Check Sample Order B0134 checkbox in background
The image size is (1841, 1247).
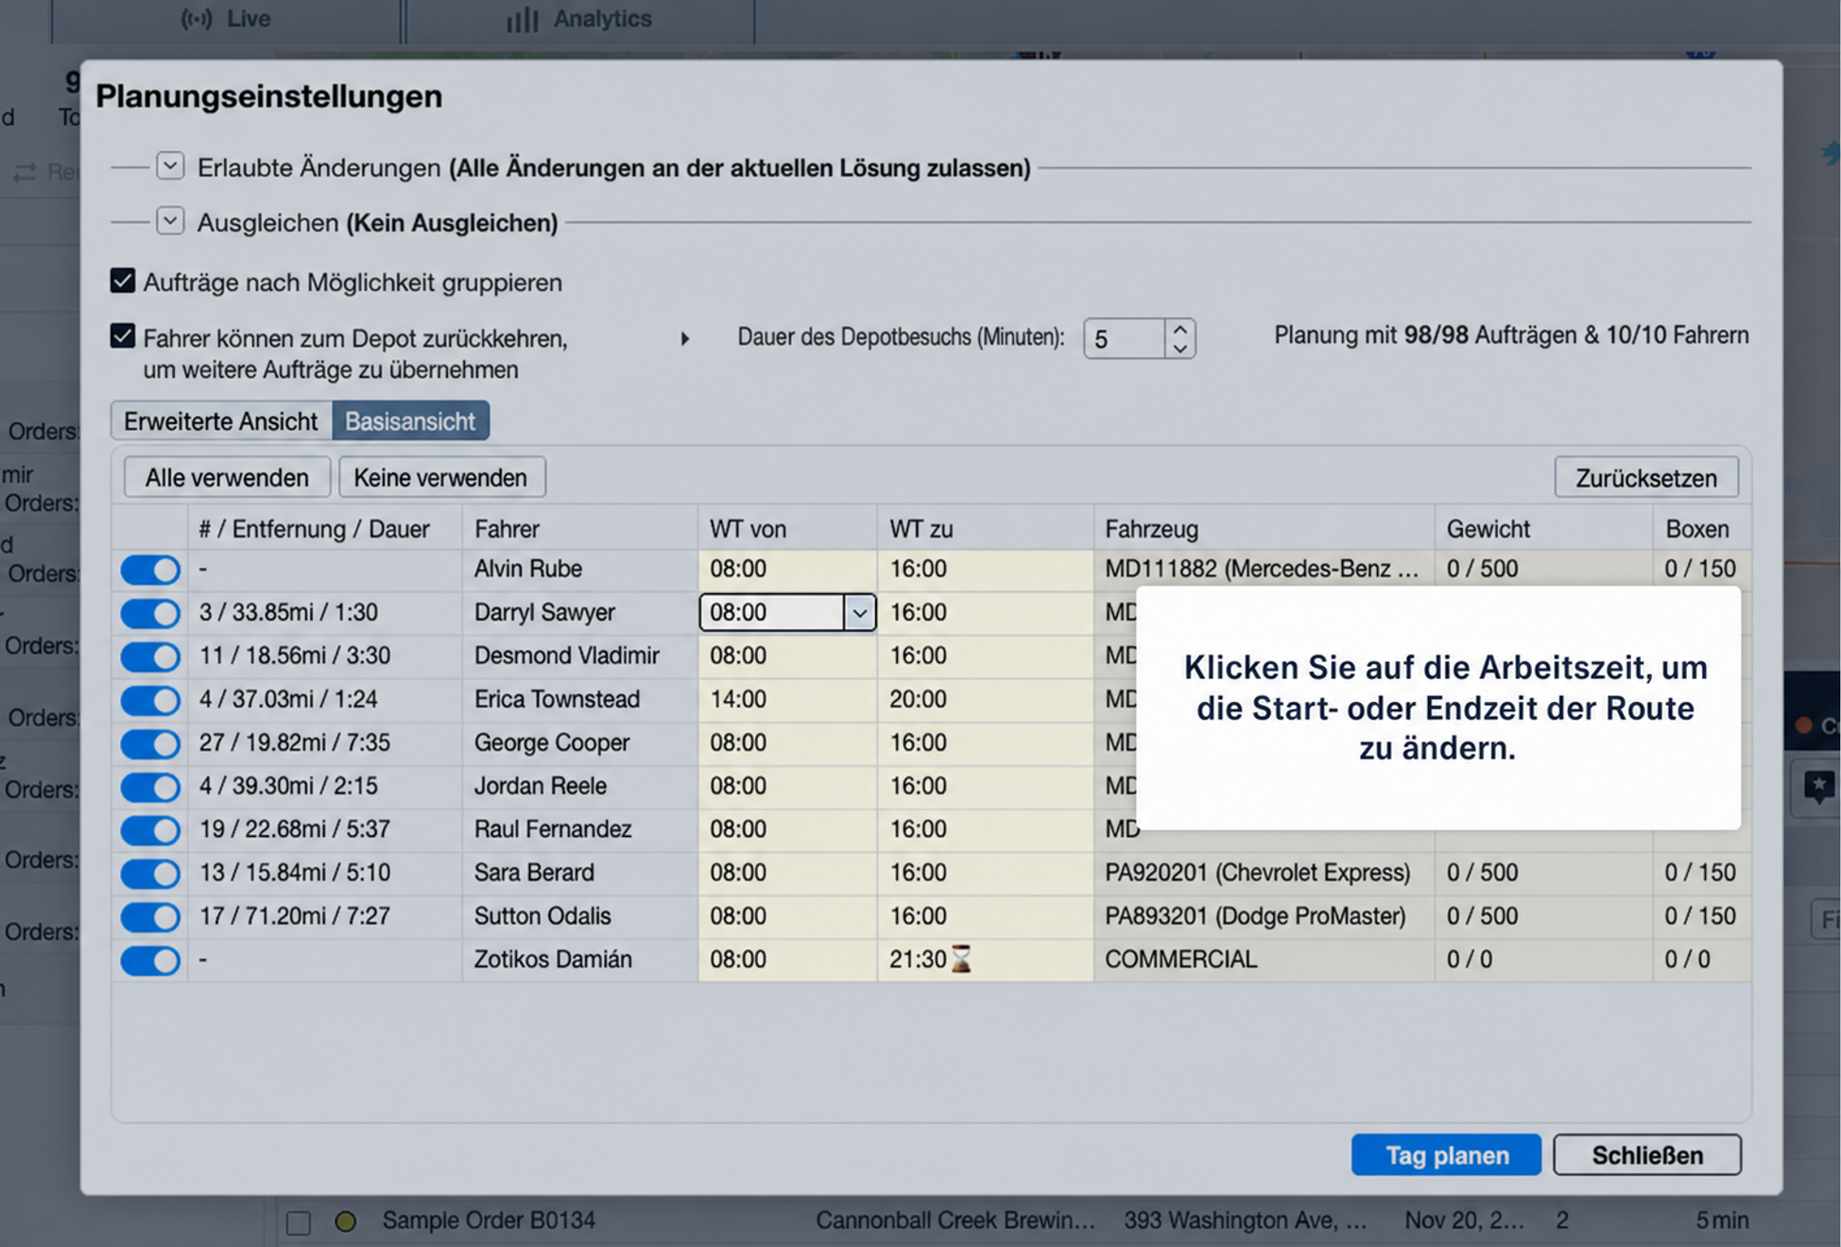[x=299, y=1222]
